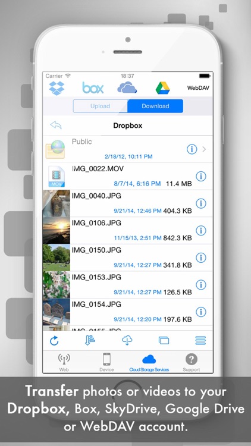Tap the Dropbox title heading
This screenshot has width=251, height=446.
coord(127,125)
